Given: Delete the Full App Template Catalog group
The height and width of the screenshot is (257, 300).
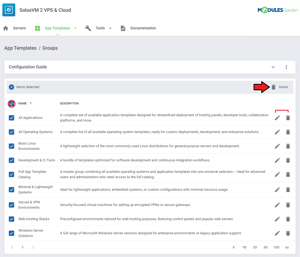Looking at the screenshot, I should click(x=288, y=174).
